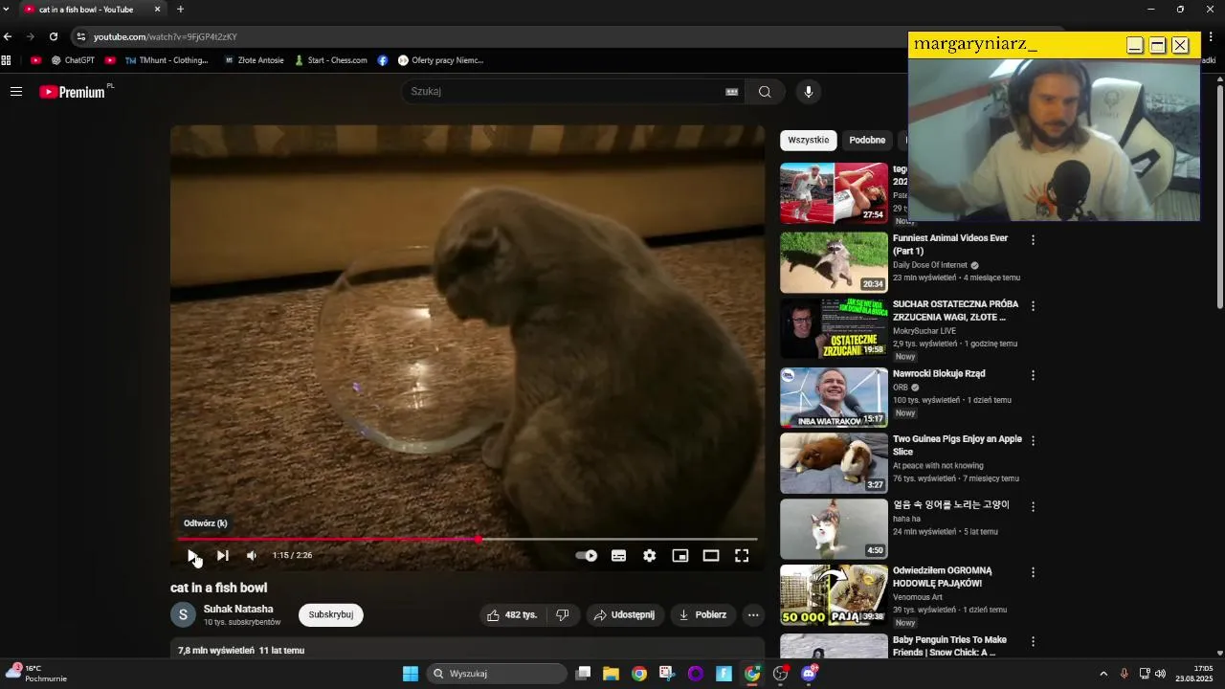Open the weather widget showing 16°C

[36, 674]
